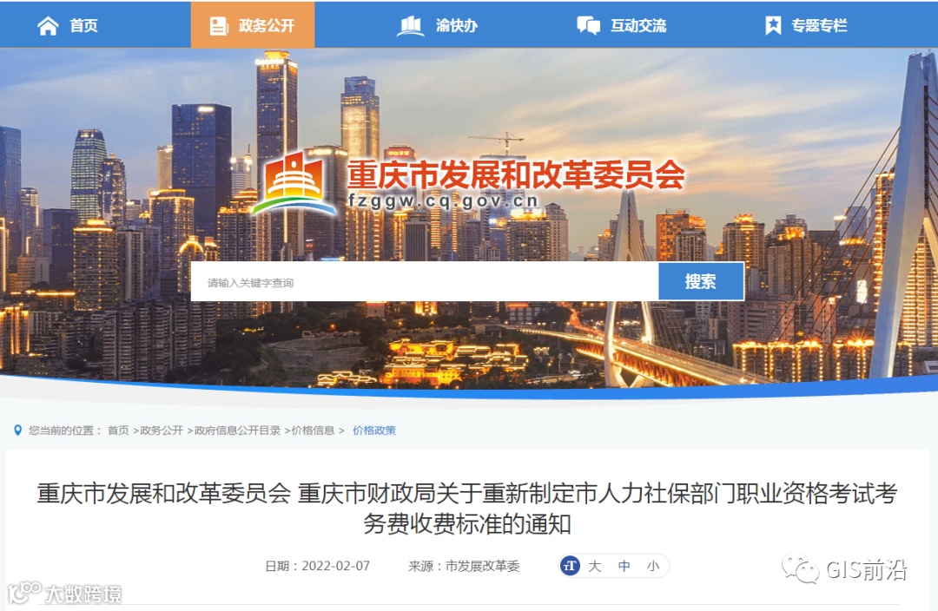Click the font size tT icon
This screenshot has width=938, height=611.
click(x=570, y=566)
